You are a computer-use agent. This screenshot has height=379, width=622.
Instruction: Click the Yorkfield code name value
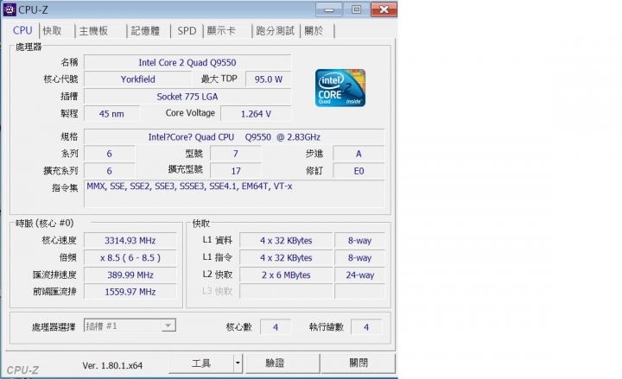(x=137, y=79)
